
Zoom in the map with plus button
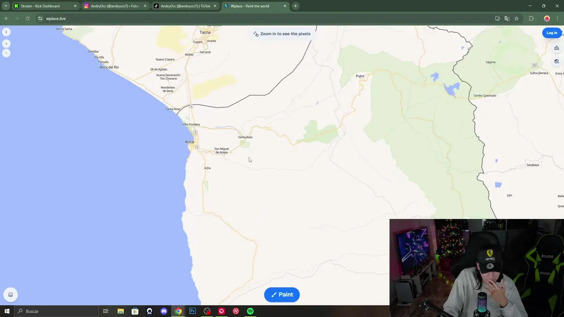[x=6, y=44]
